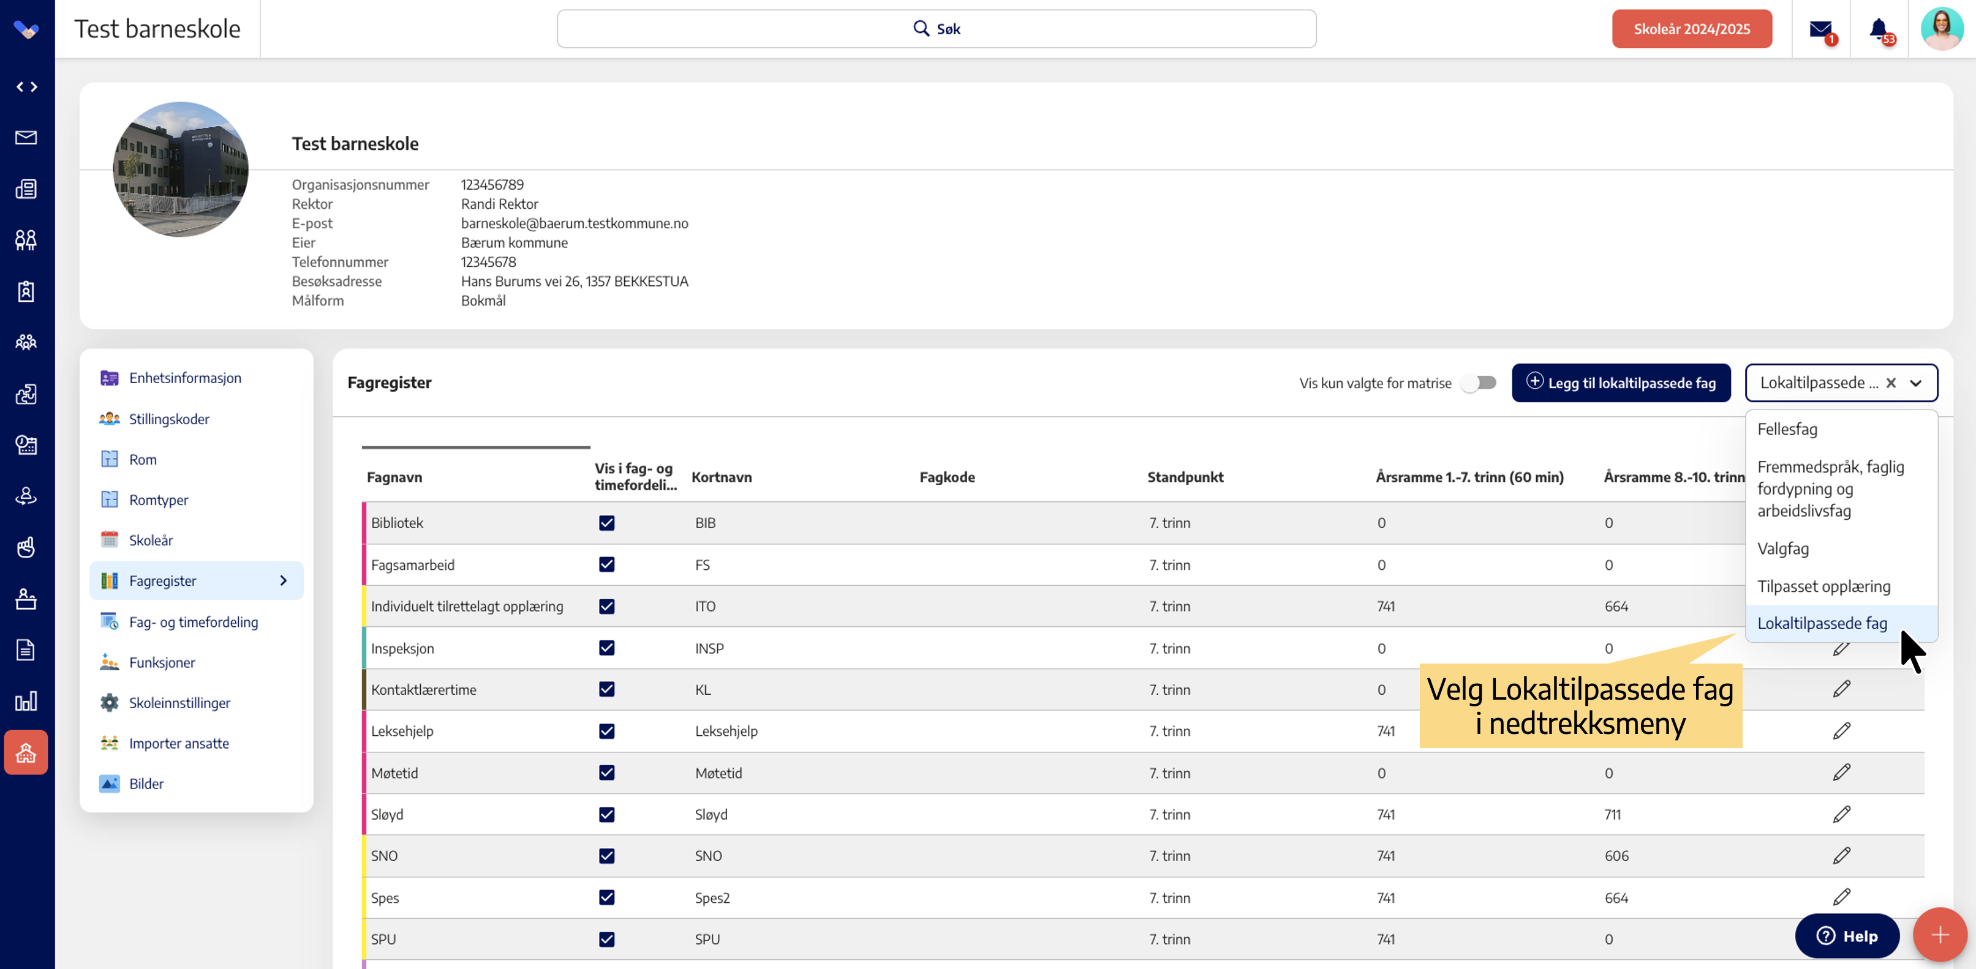The height and width of the screenshot is (969, 1976).
Task: Expand sidebar with the arrows icon
Action: 27,87
